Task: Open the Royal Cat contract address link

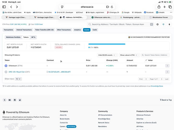Action: coord(60,72)
